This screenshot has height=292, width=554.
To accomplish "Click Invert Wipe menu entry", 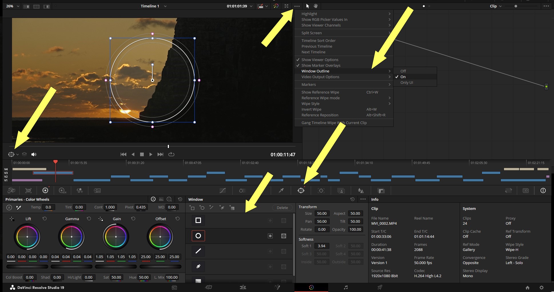I will (x=344, y=109).
